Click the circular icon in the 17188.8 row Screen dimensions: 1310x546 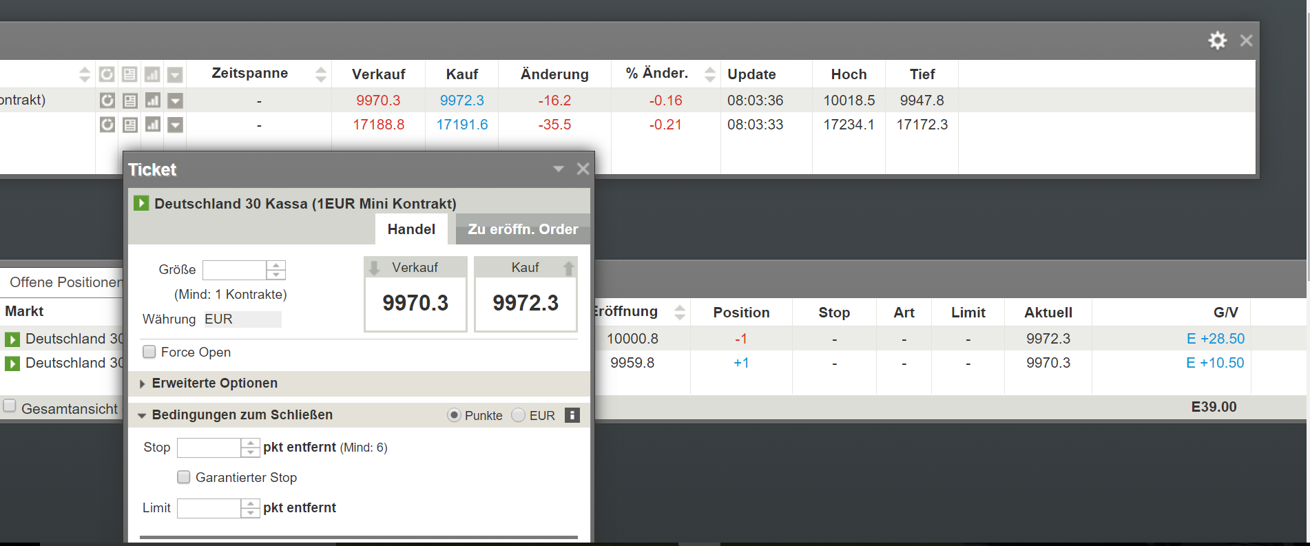point(107,125)
